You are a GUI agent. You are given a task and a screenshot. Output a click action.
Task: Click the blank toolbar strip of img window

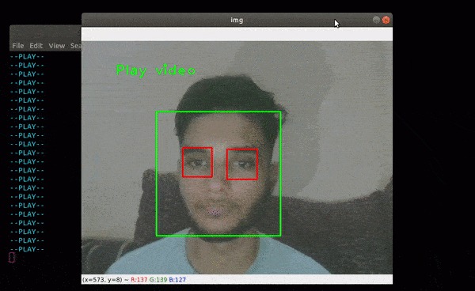pos(237,34)
